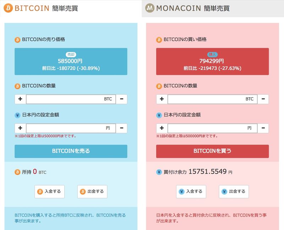Click the BITCOINを売る button
The image size is (284, 230).
coord(71,151)
